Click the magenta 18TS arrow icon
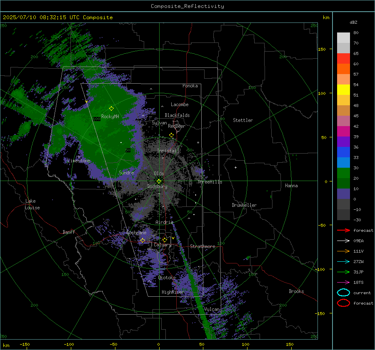The height and width of the screenshot is (350, 375). tap(343, 283)
